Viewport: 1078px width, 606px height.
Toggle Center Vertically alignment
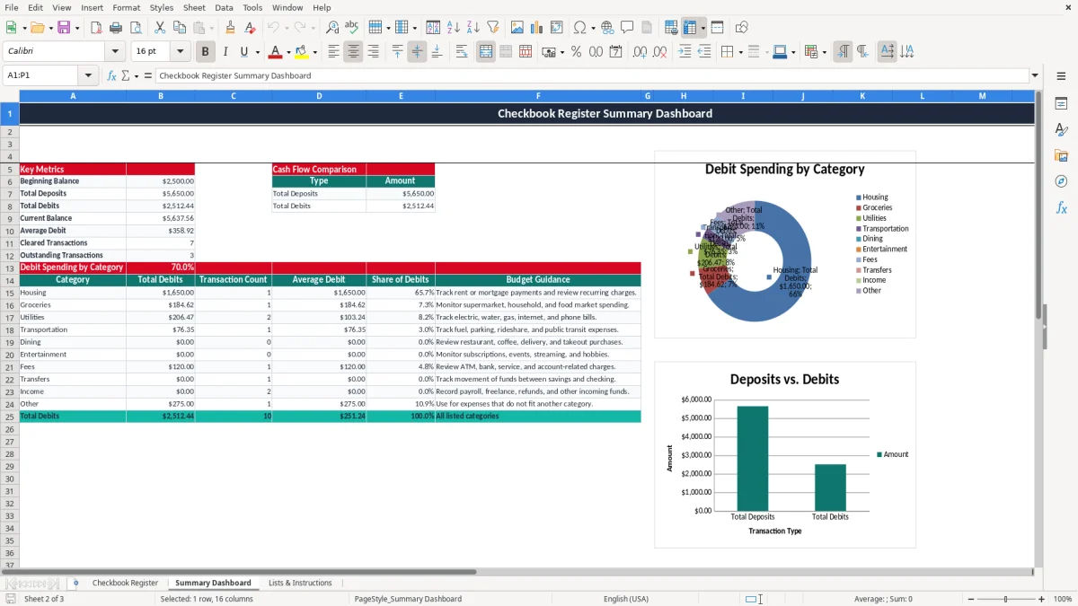coord(417,52)
